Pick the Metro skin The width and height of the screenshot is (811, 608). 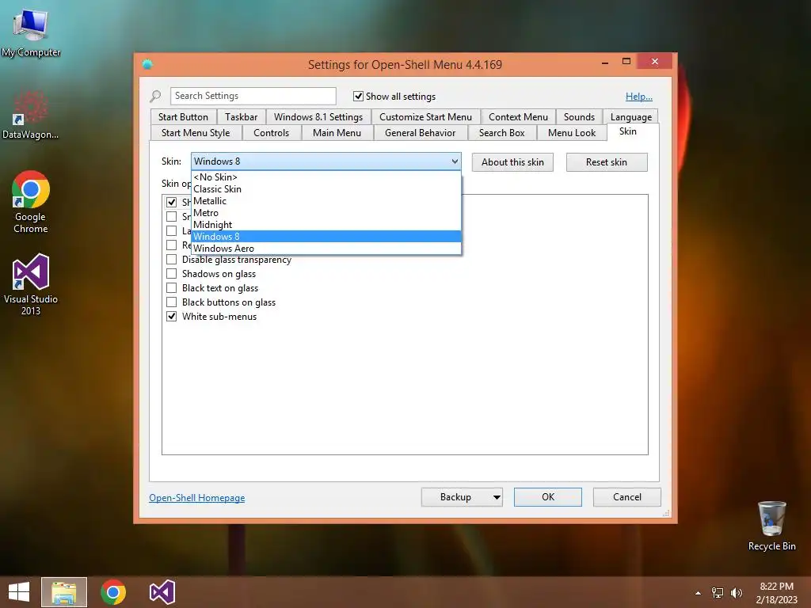[326, 212]
